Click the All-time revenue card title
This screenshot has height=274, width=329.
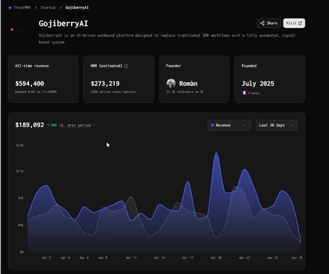pyautogui.click(x=32, y=66)
